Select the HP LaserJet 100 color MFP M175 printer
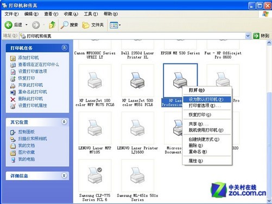The height and width of the screenshot is (204, 272). tap(95, 80)
